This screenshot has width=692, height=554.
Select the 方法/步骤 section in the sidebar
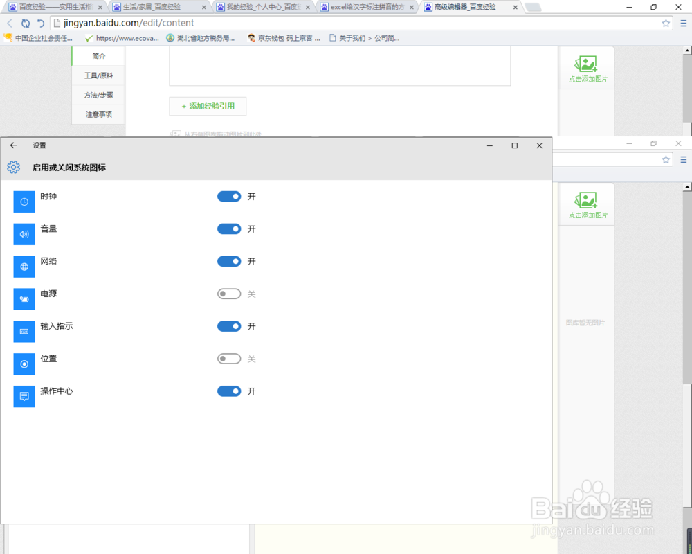tap(98, 95)
